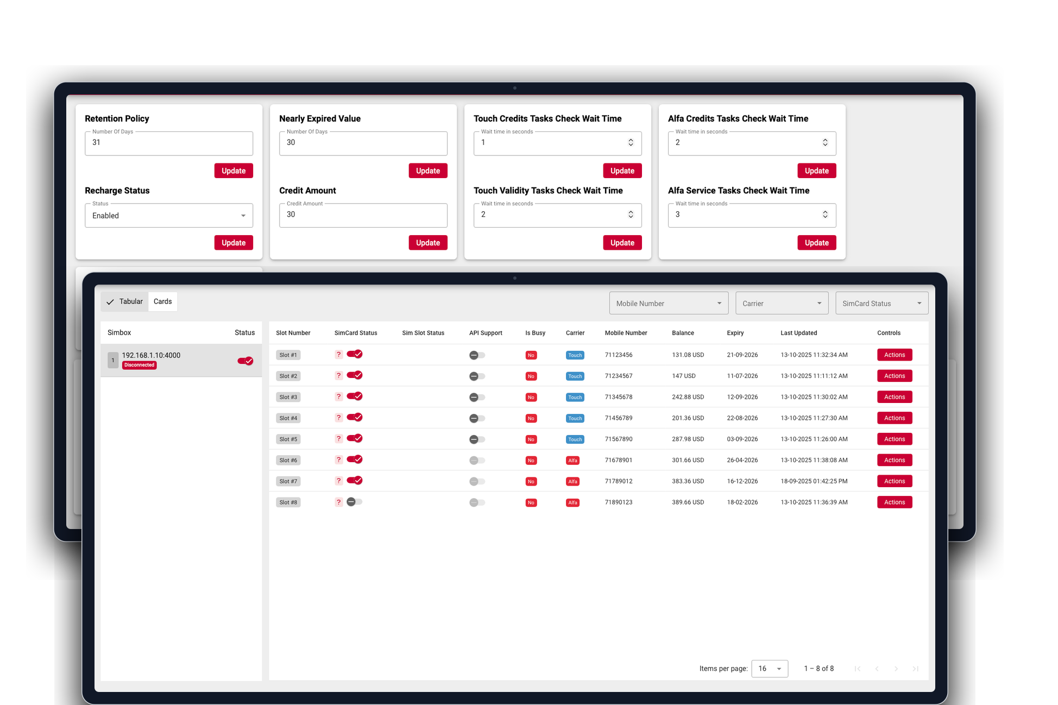Click the question mark icon for Slot #7

(338, 481)
